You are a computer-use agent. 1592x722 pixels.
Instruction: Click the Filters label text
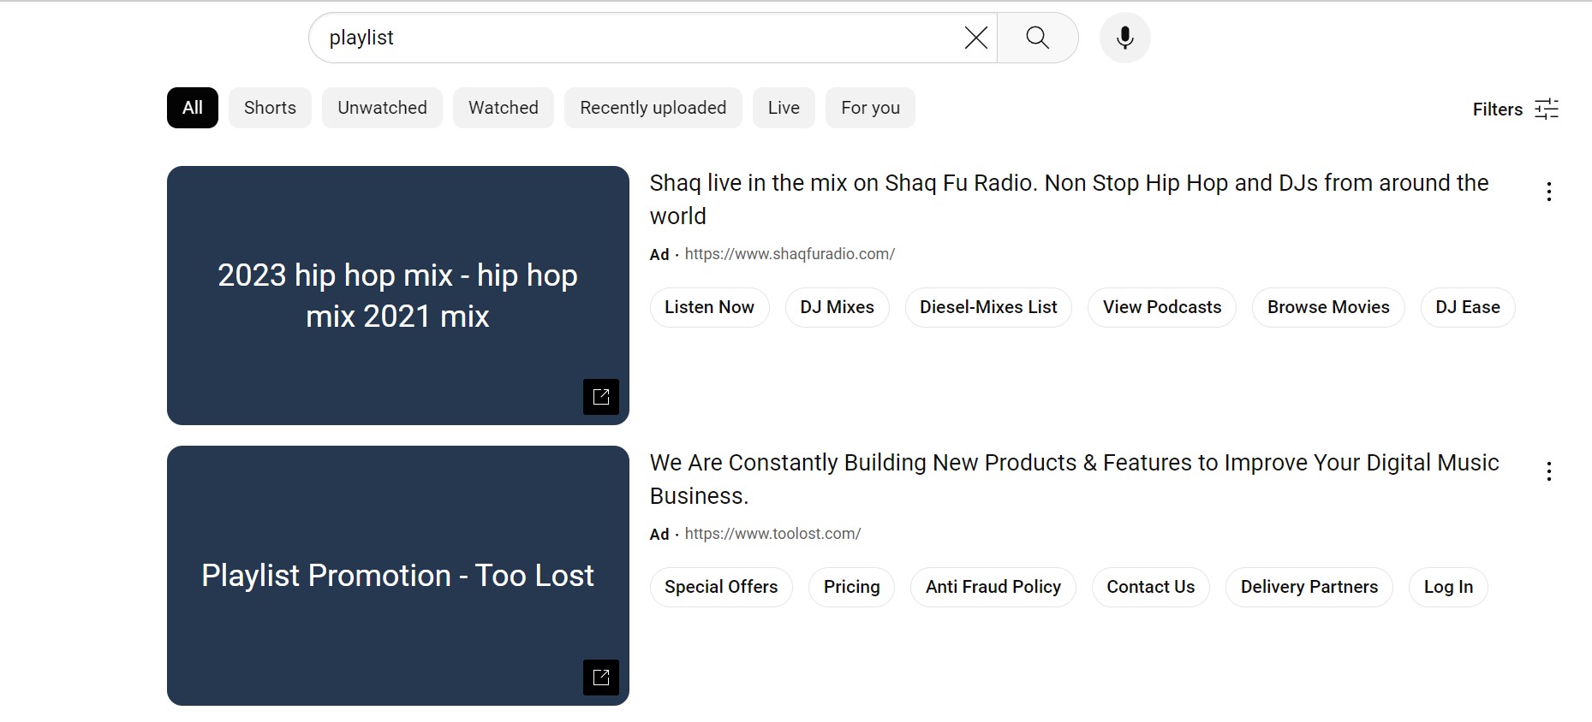pyautogui.click(x=1498, y=109)
